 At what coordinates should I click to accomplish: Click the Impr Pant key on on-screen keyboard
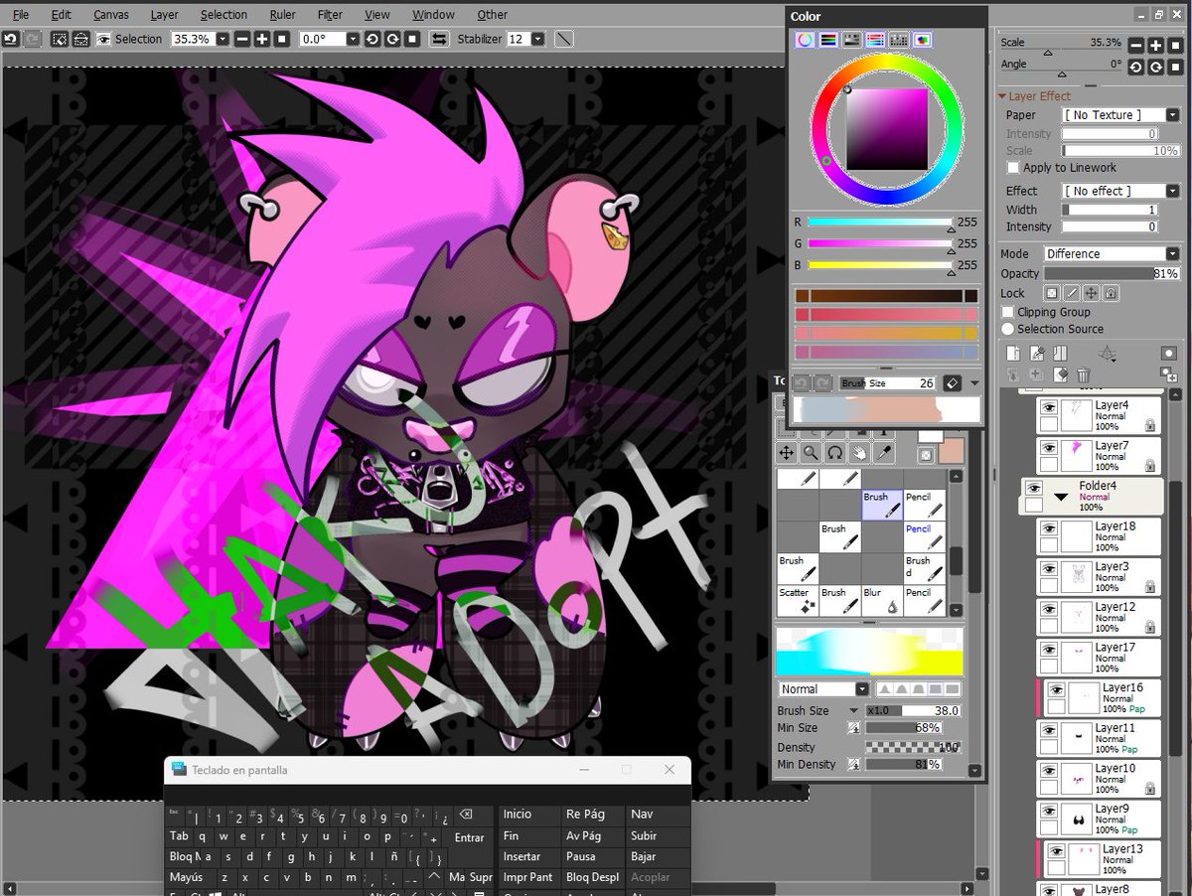coord(527,877)
